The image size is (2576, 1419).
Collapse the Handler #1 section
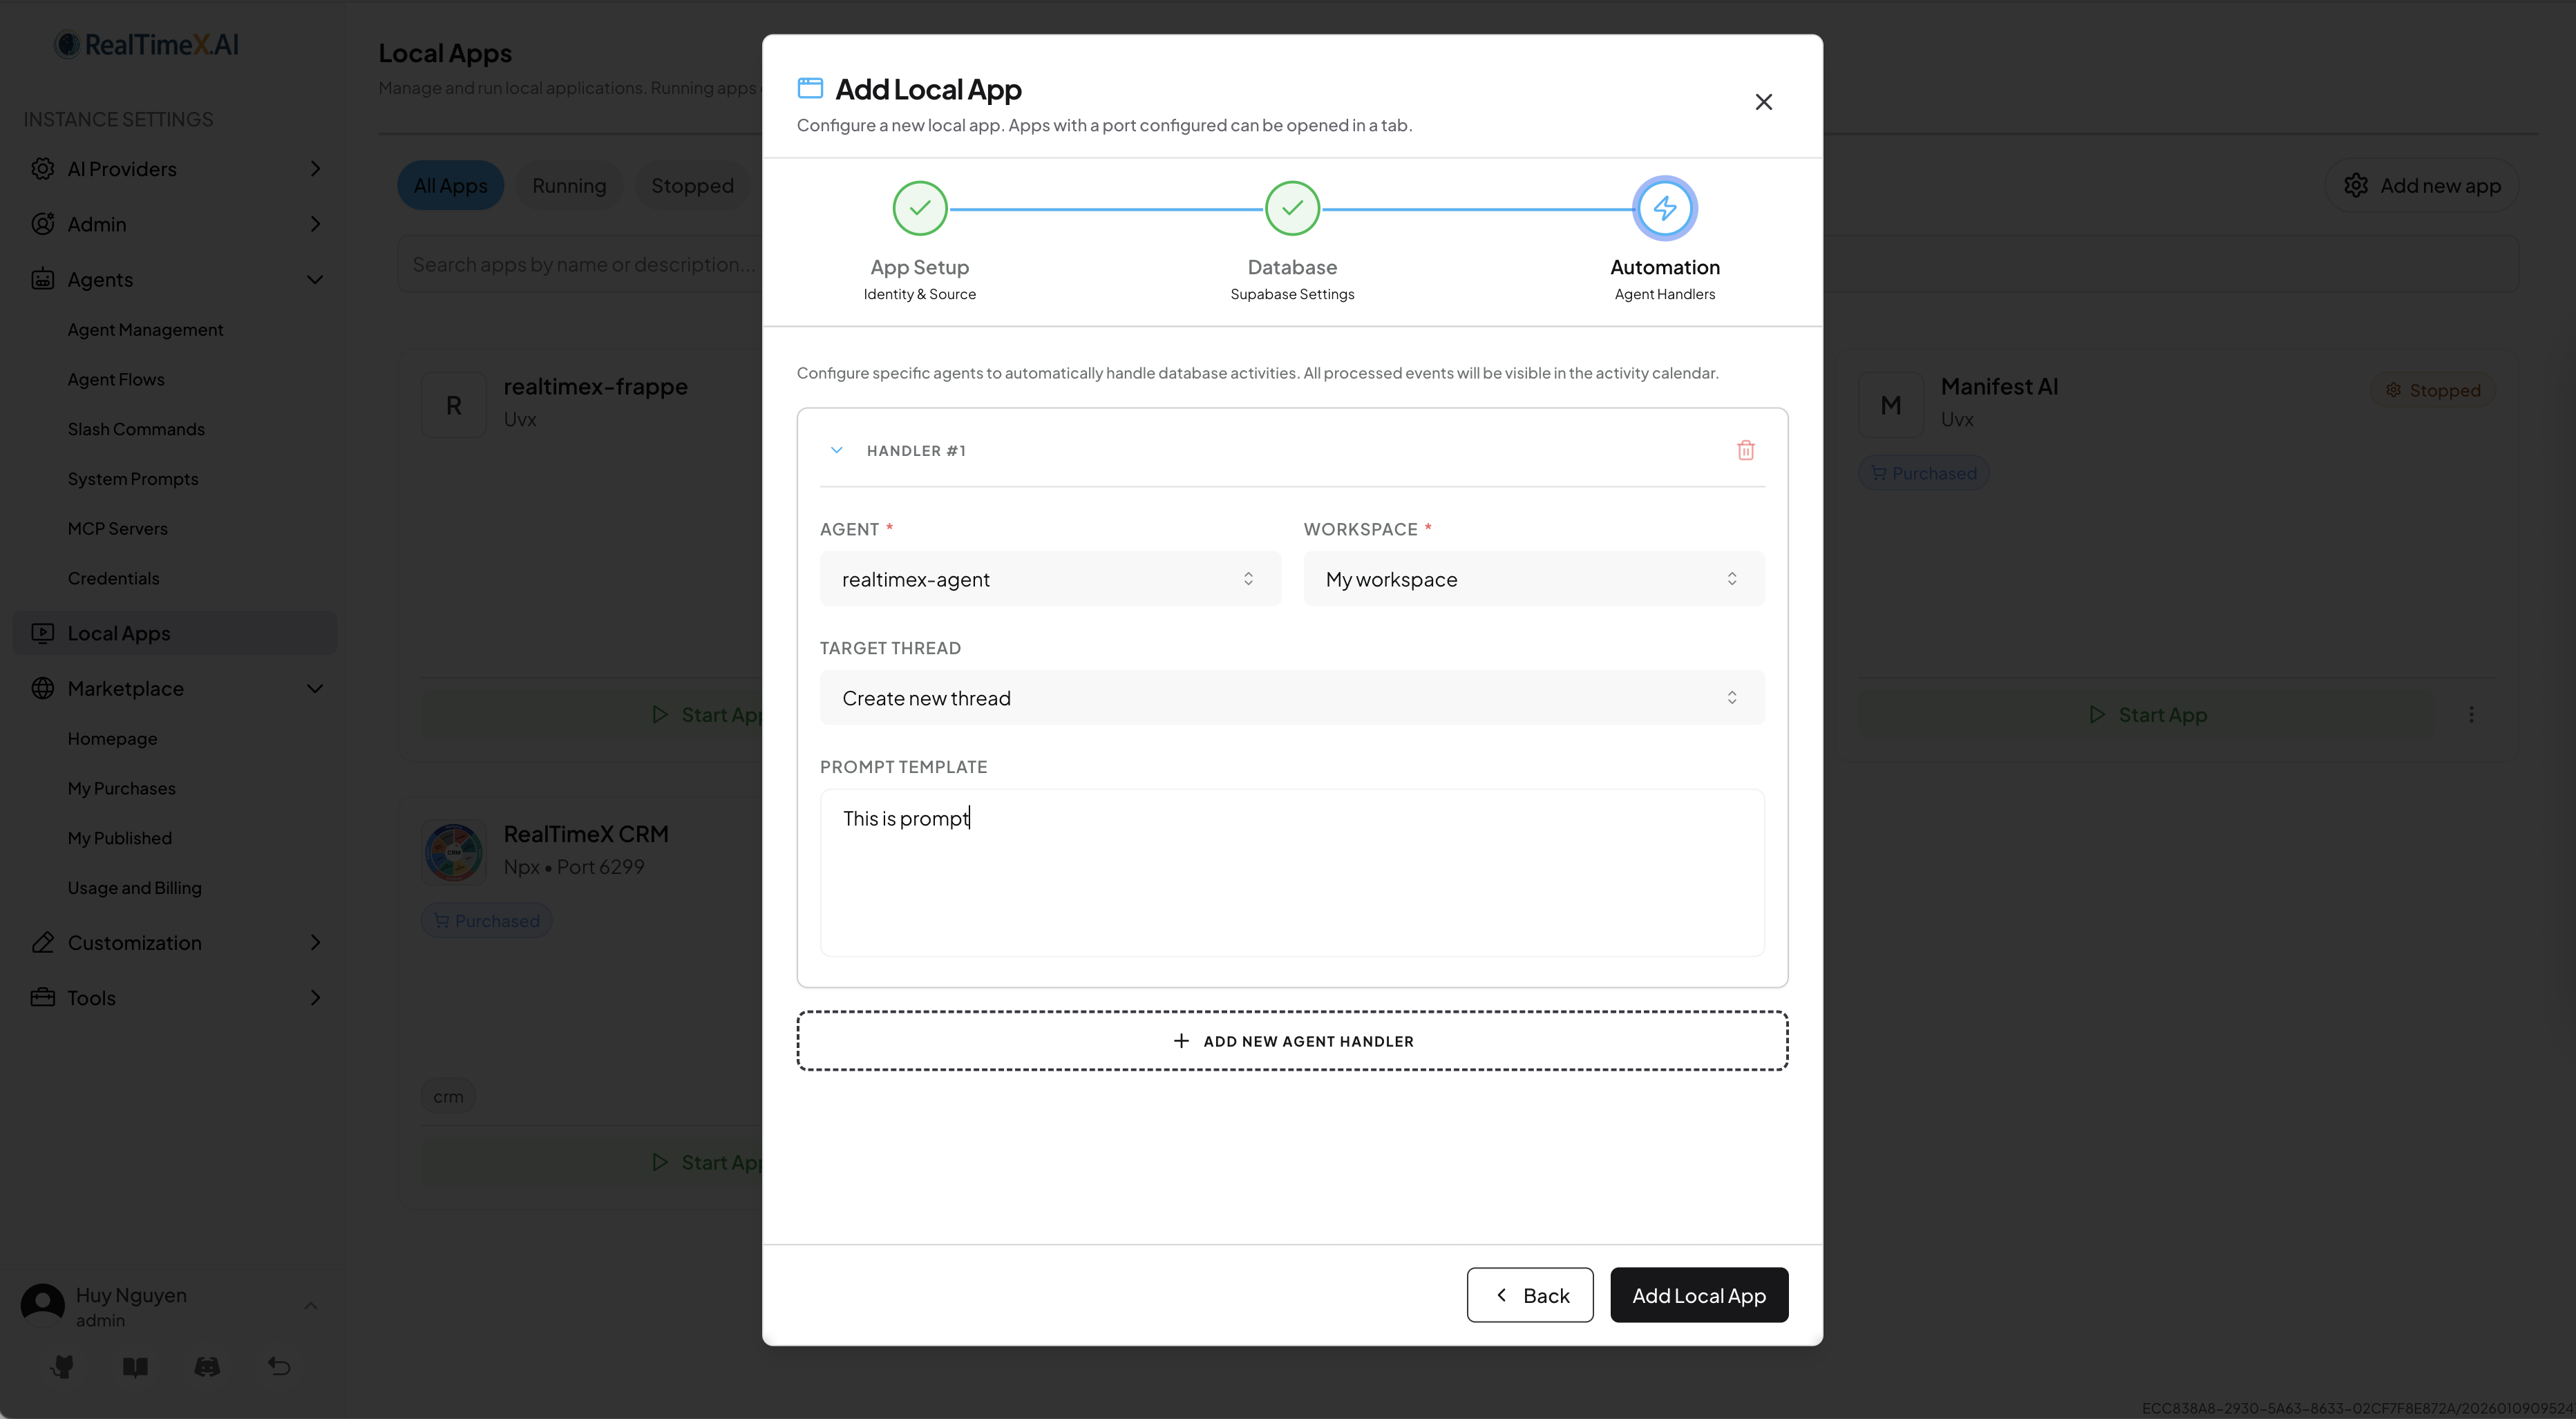pyautogui.click(x=836, y=450)
